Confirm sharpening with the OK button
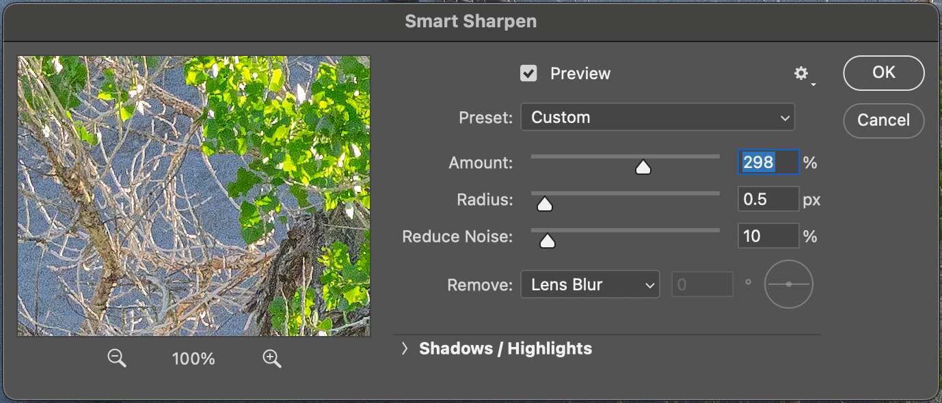942x403 pixels. (x=883, y=73)
